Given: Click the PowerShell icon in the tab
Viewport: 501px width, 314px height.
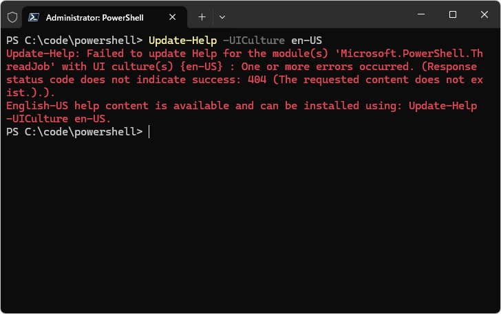Looking at the screenshot, I should click(x=34, y=16).
